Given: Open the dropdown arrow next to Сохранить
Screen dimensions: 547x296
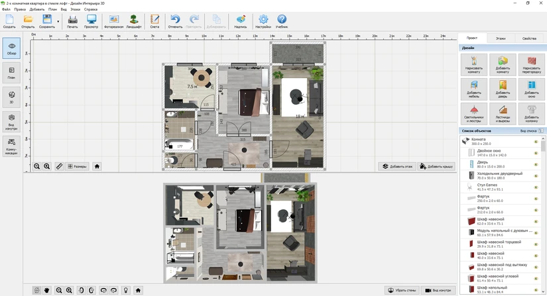Looking at the screenshot, I should (x=58, y=22).
